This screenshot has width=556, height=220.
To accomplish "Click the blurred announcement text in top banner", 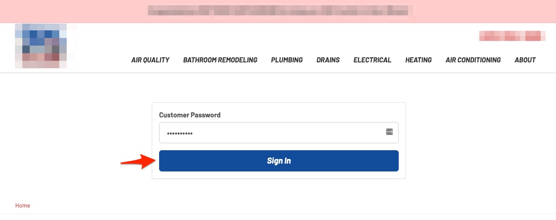I will tap(280, 11).
